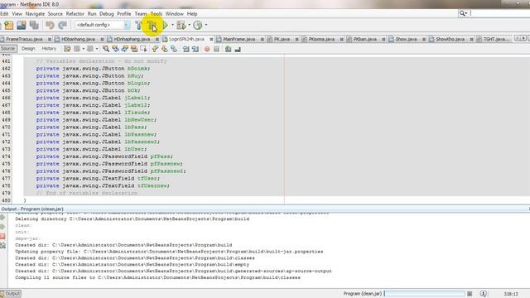Cancel the running clean,jar task button
The width and height of the screenshot is (530, 298).
click(470, 294)
